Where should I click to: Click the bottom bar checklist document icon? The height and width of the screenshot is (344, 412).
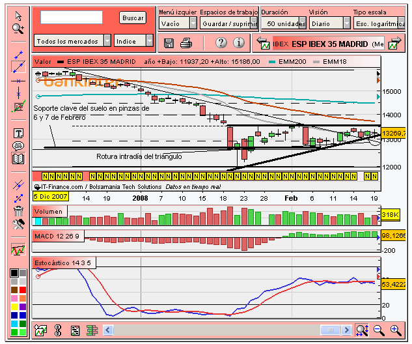75,330
